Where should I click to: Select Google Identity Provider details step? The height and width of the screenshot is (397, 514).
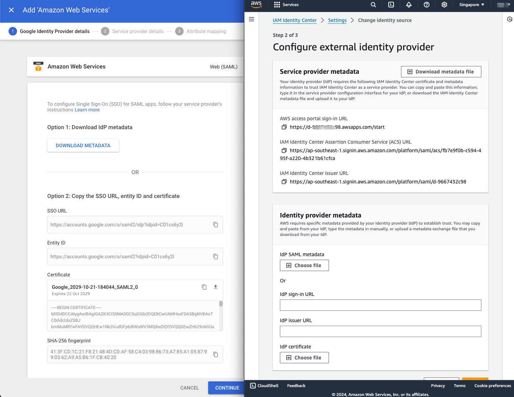click(49, 31)
